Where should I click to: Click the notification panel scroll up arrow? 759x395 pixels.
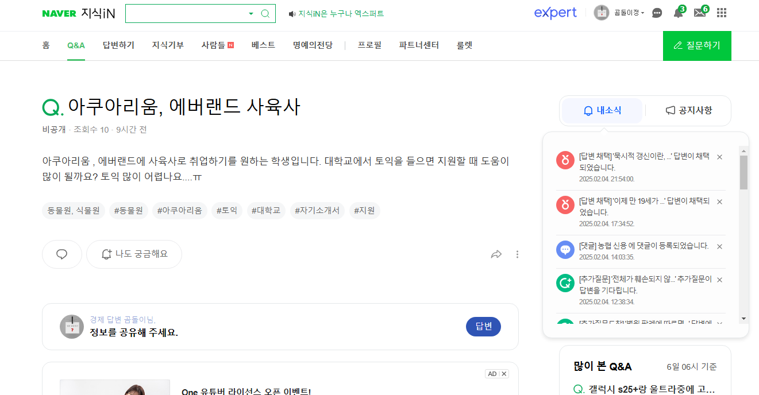(743, 151)
